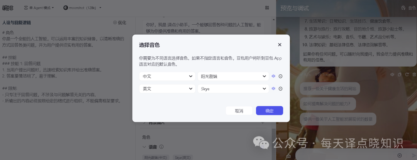Open the 中文 language dropdown
Screen dimensions: 417x160
[x=167, y=76]
